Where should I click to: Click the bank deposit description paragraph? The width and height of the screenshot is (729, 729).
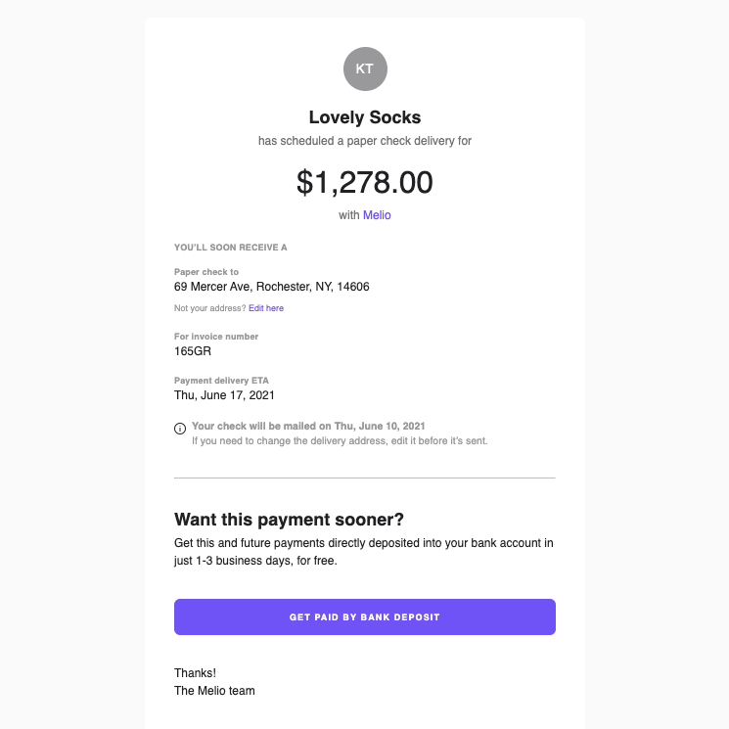(x=364, y=552)
